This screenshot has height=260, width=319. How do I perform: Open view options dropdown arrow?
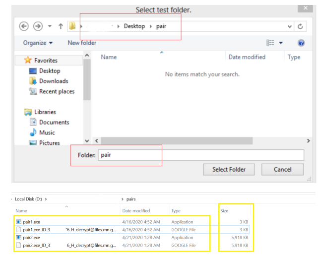click(x=281, y=43)
